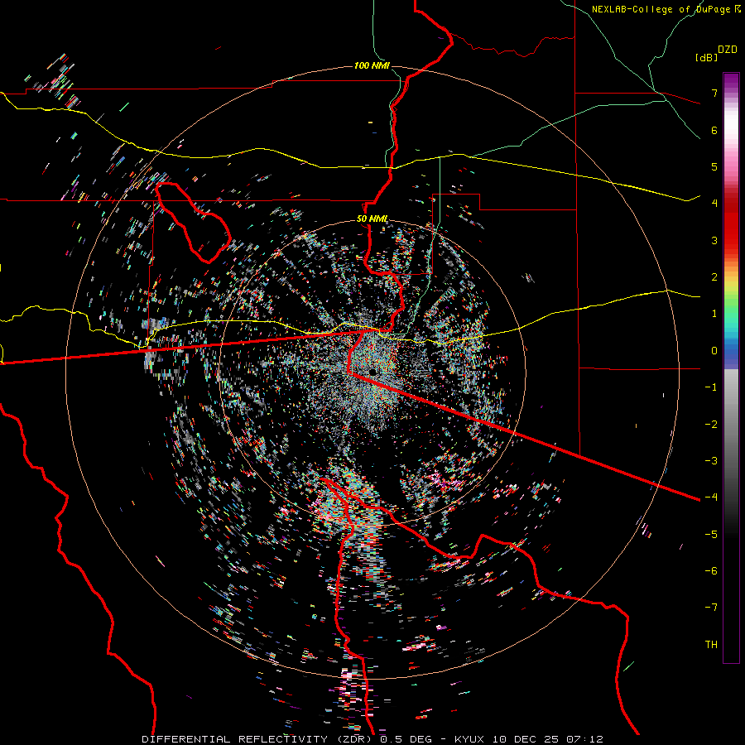Click the -7 value on the color scale

[x=711, y=608]
